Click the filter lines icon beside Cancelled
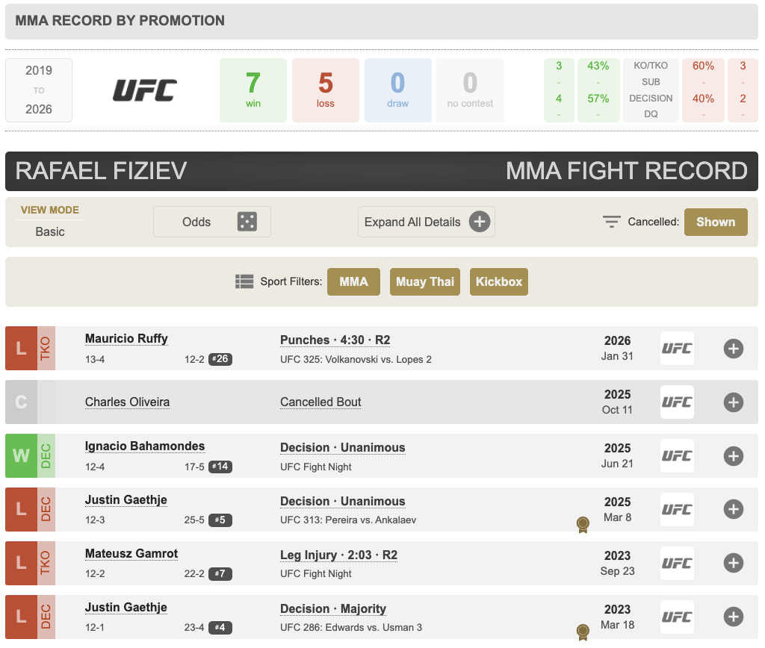765x648 pixels. pos(612,222)
